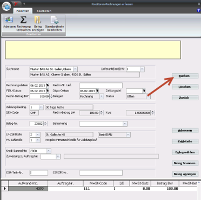201x200 pixels.
Task: Click the Betrag BW column header
Action: 165,183
